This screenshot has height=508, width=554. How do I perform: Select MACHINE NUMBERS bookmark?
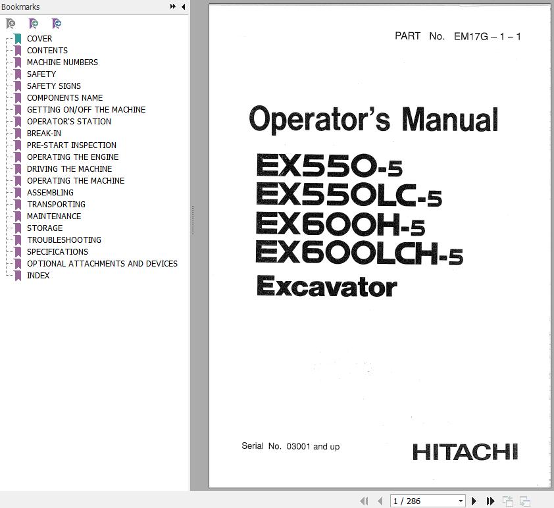click(63, 62)
